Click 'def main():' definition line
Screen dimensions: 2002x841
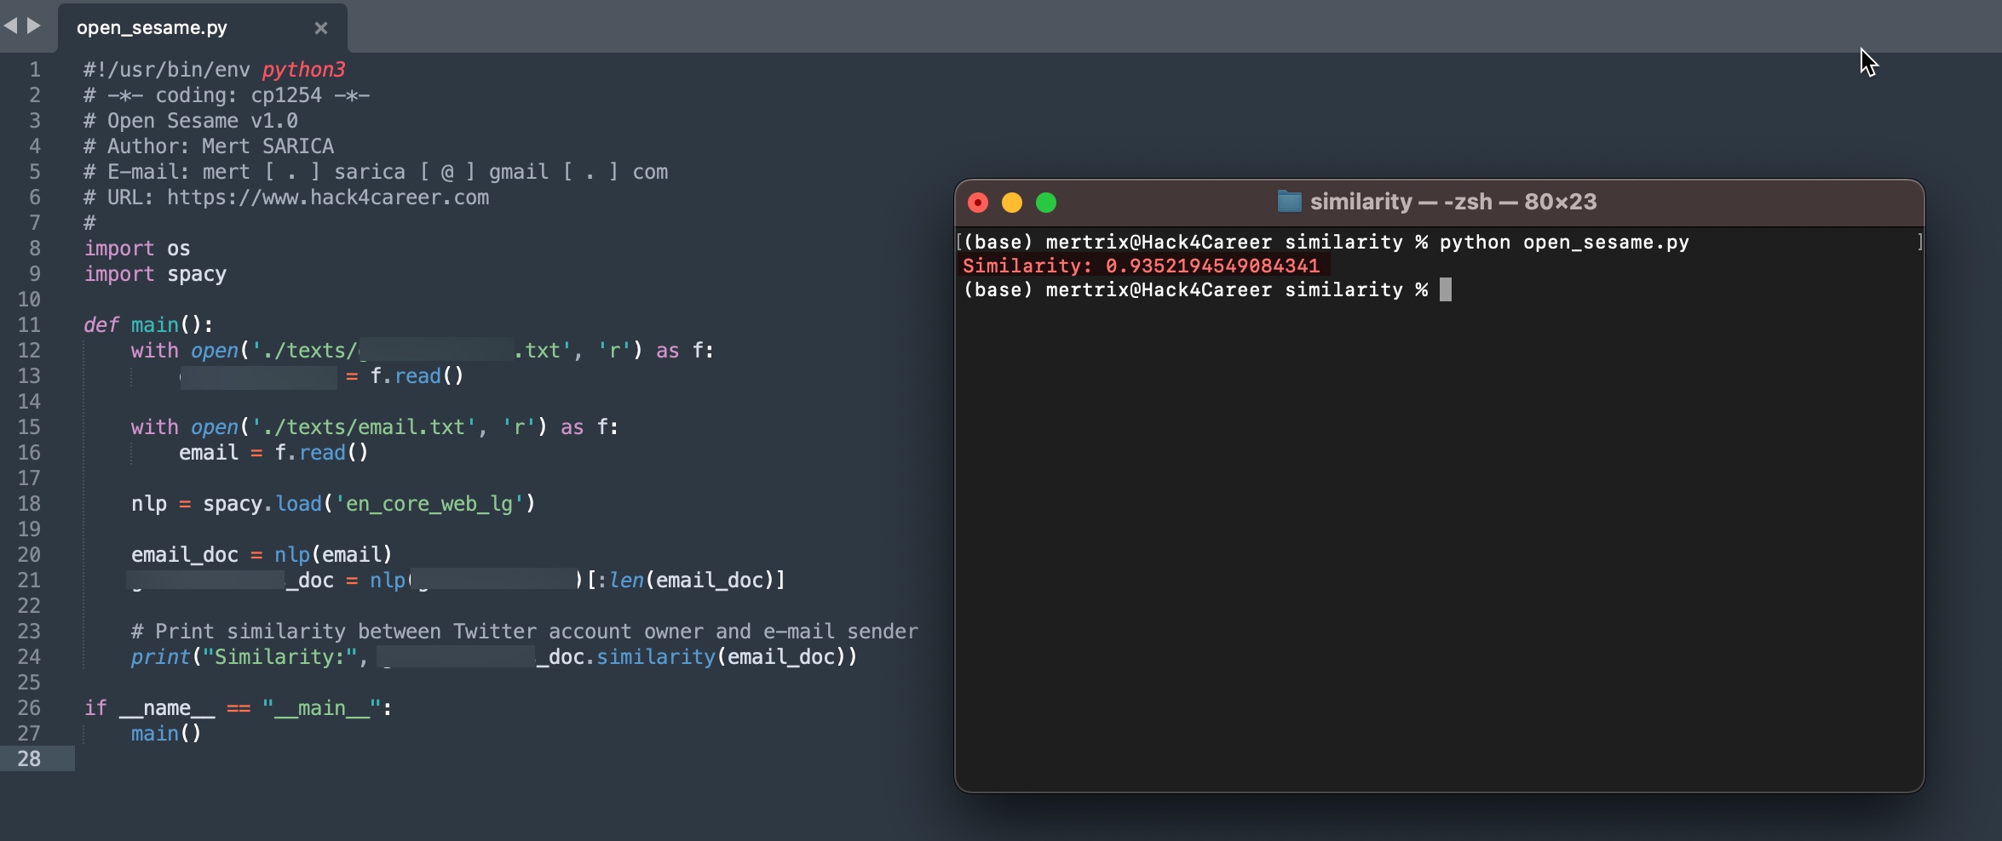tap(148, 325)
